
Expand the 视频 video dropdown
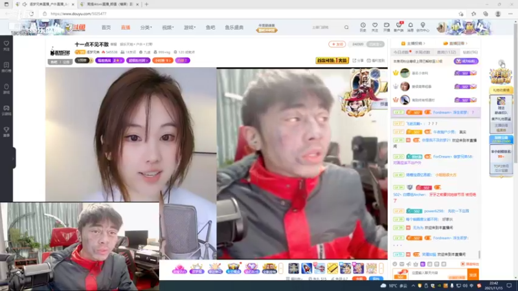[168, 27]
